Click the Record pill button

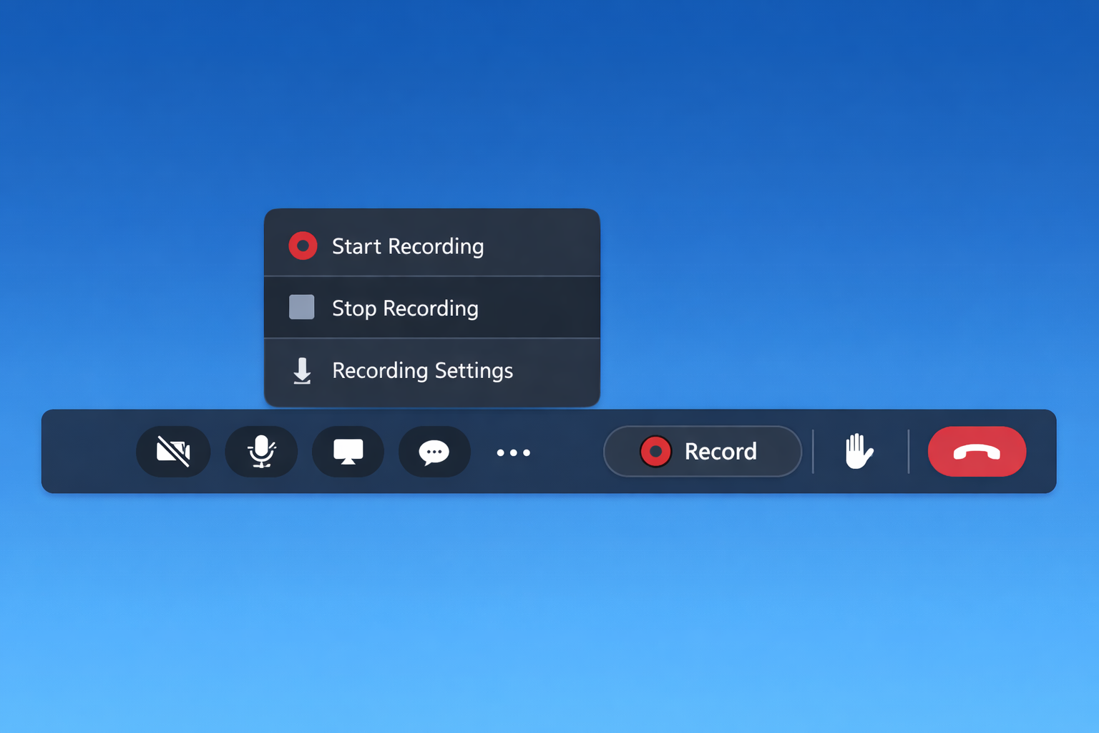pyautogui.click(x=702, y=451)
